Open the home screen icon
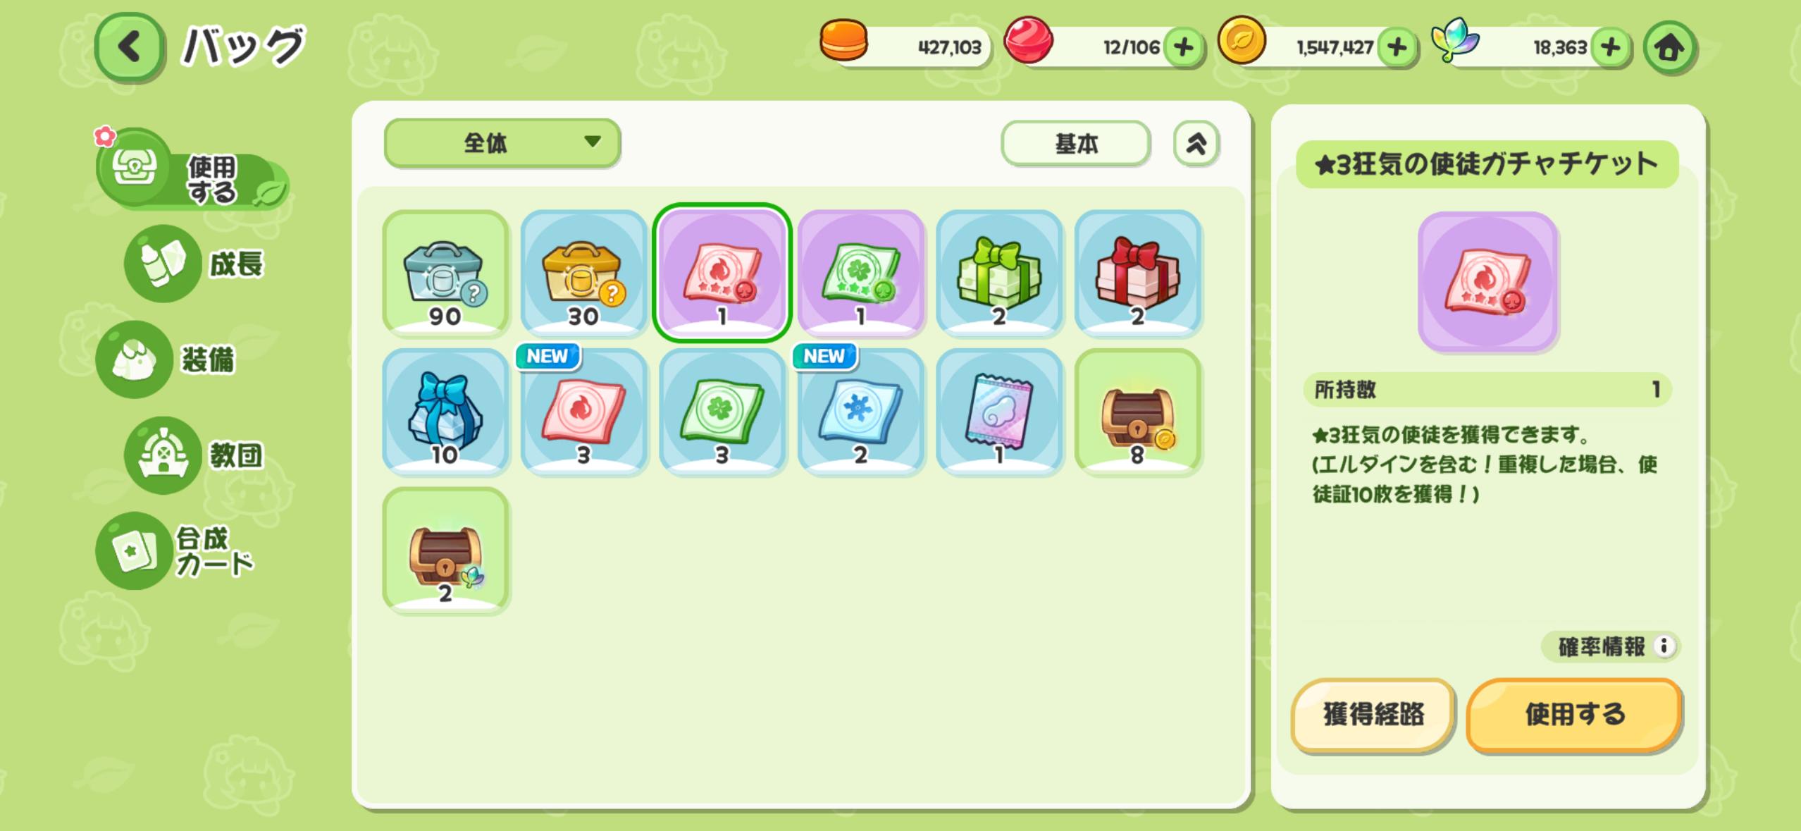 1669,48
